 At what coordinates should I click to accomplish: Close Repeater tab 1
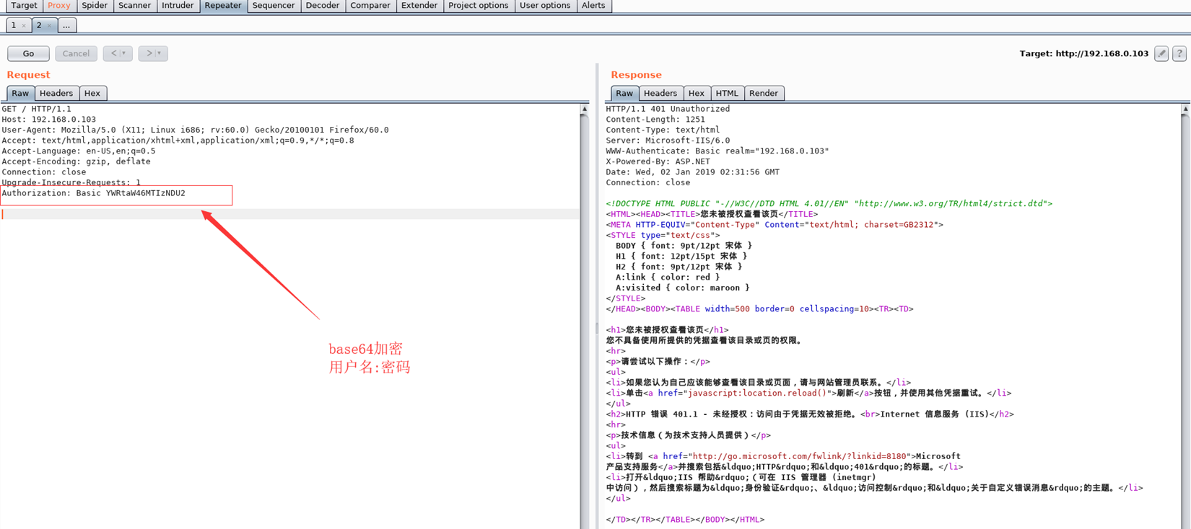(x=24, y=26)
